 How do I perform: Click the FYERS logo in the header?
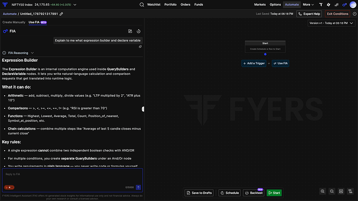click(5, 5)
